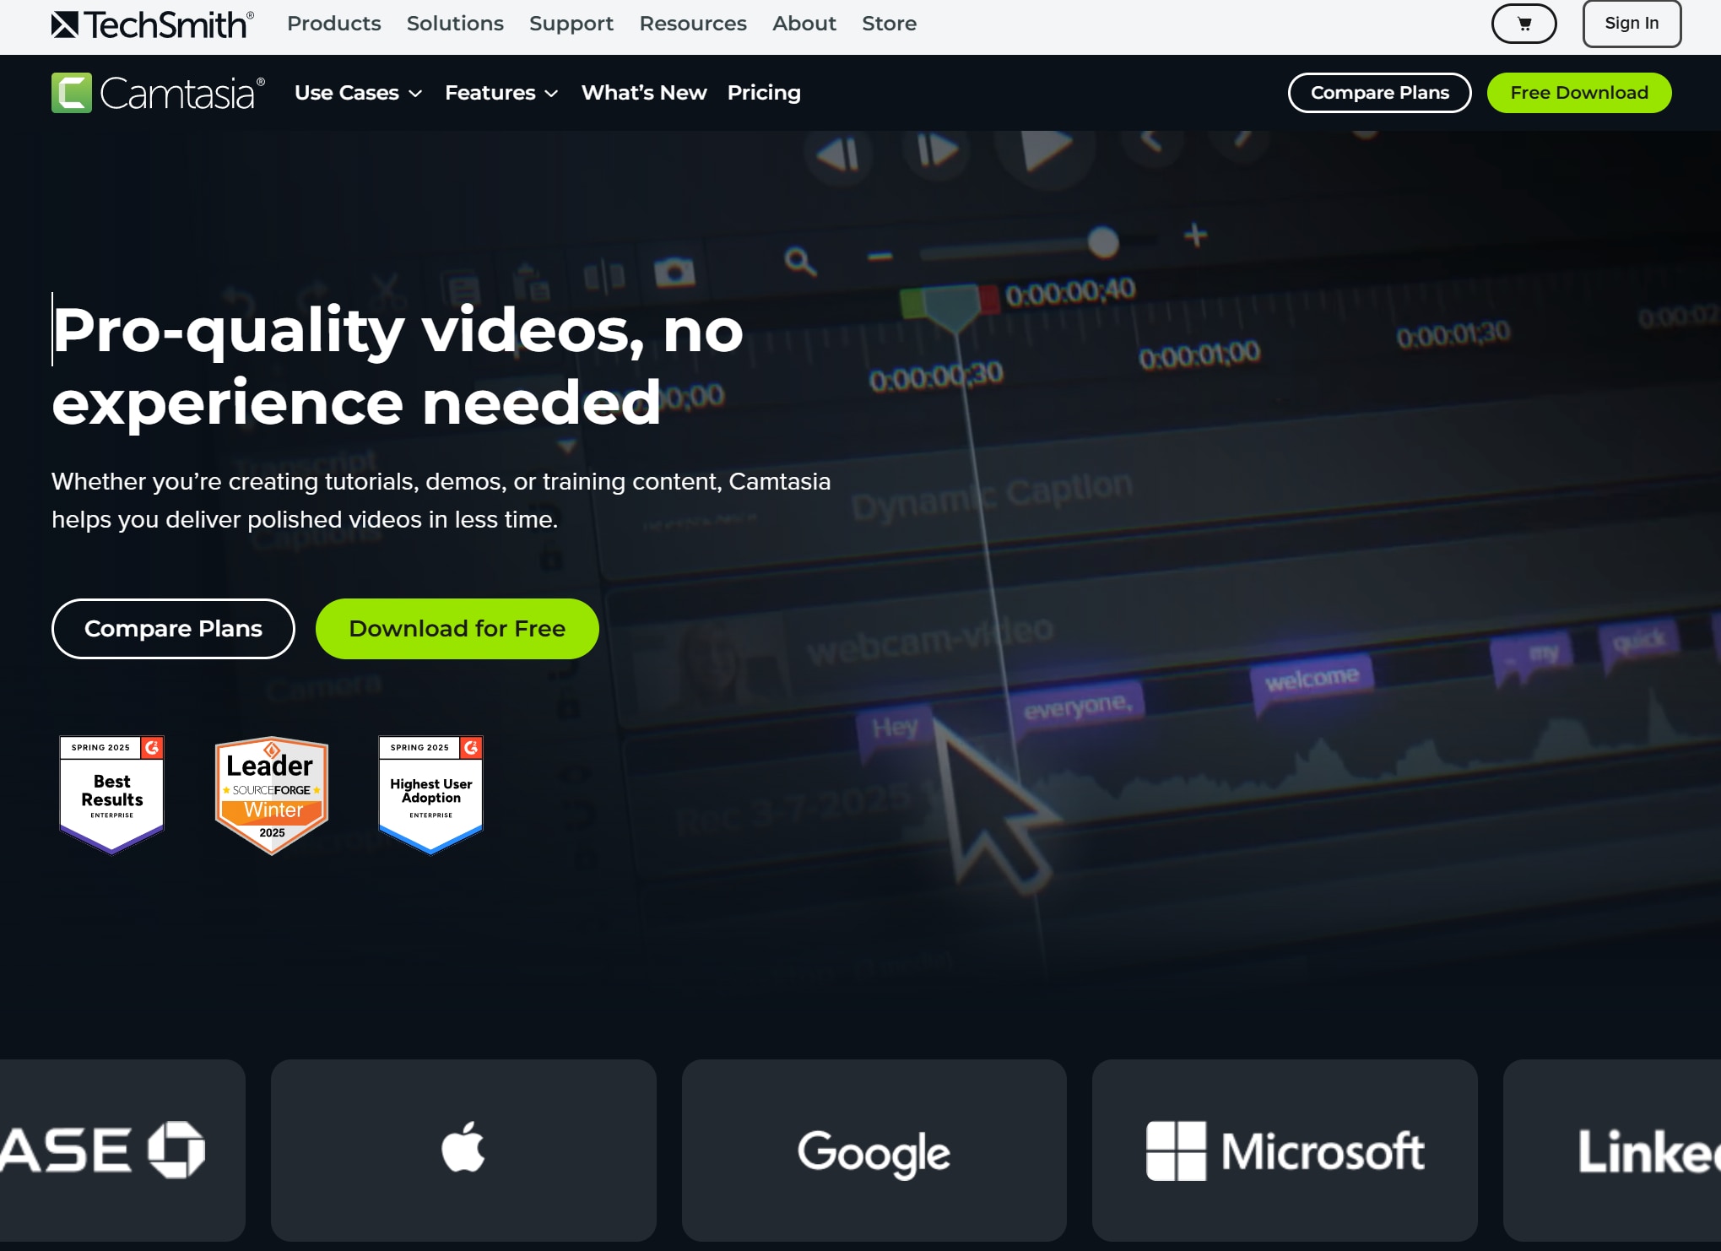Select the Apple logo card
1721x1251 pixels.
point(463,1150)
